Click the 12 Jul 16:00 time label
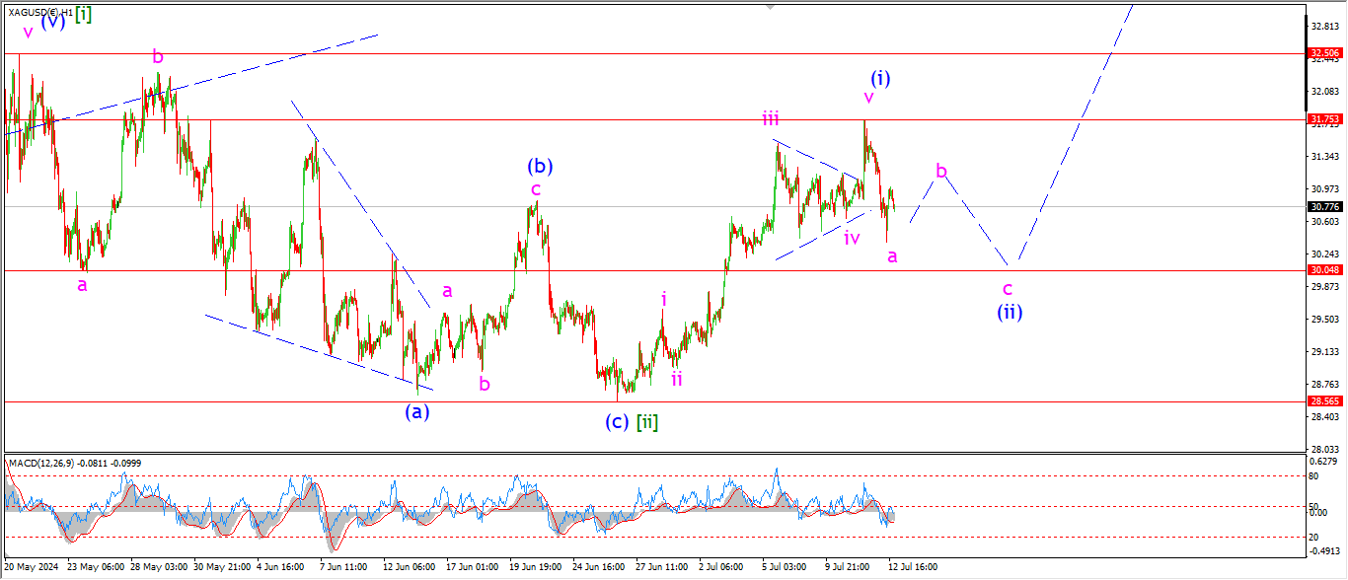The width and height of the screenshot is (1348, 580). [x=911, y=567]
